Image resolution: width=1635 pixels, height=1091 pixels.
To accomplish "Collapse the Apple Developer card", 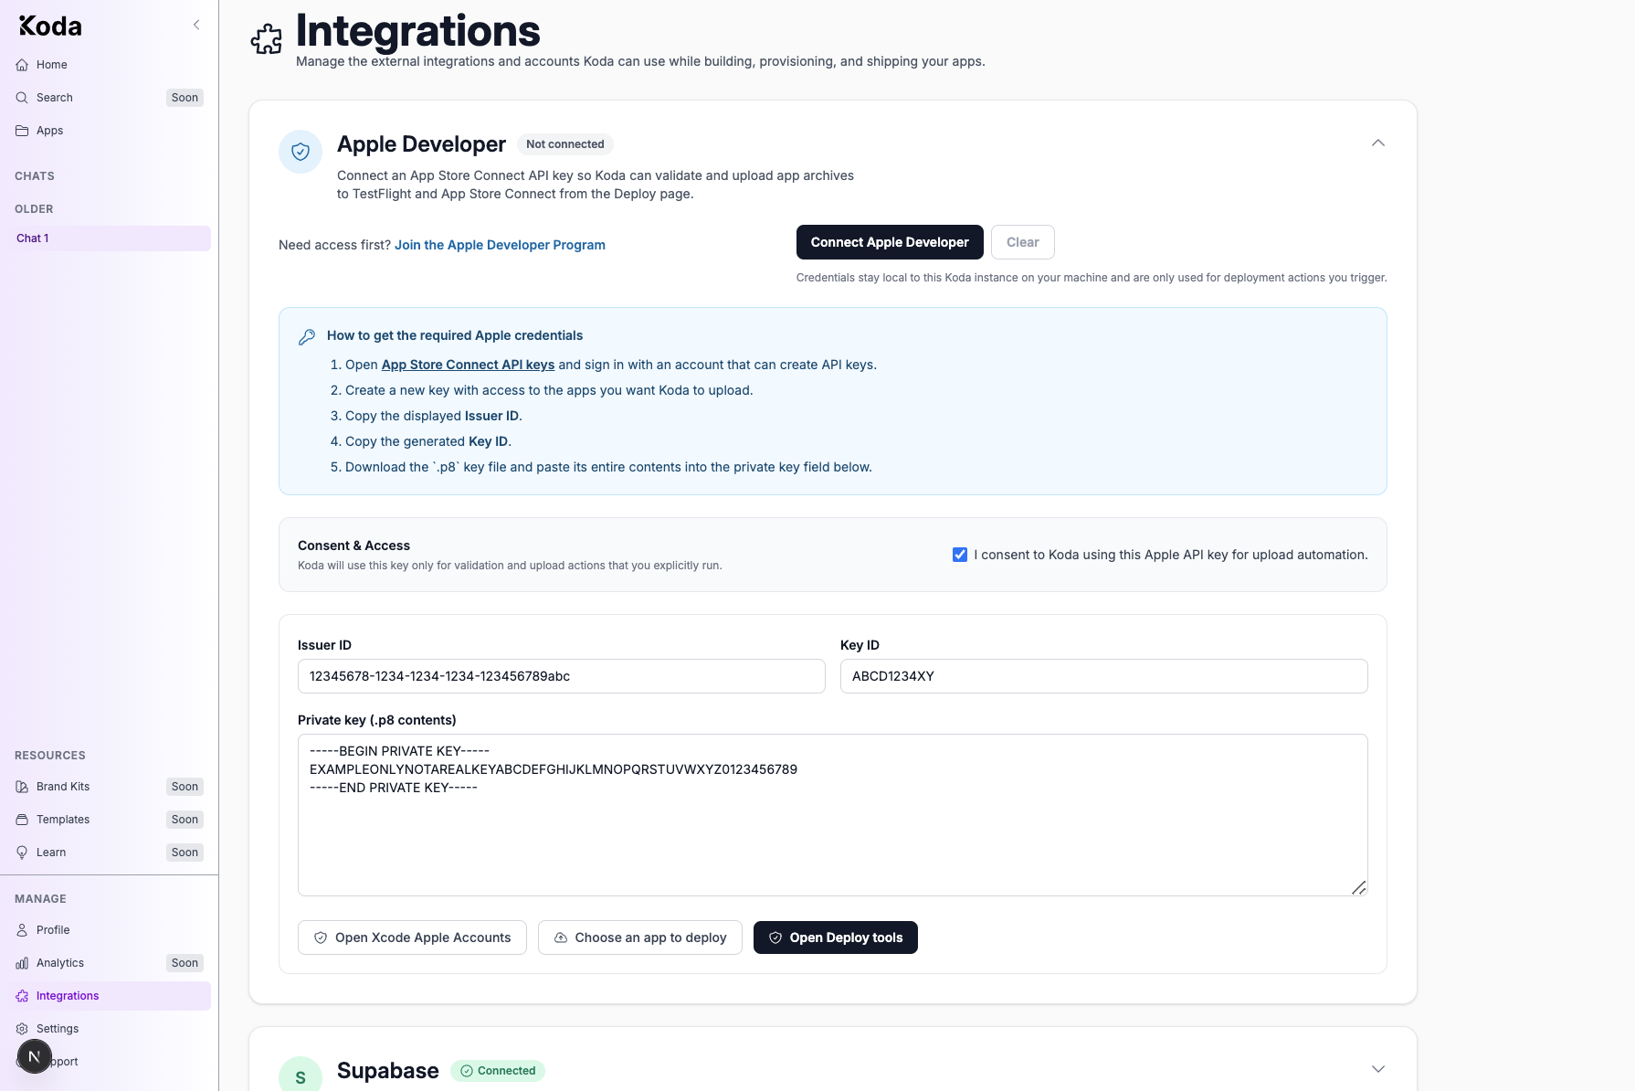I will click(x=1378, y=143).
